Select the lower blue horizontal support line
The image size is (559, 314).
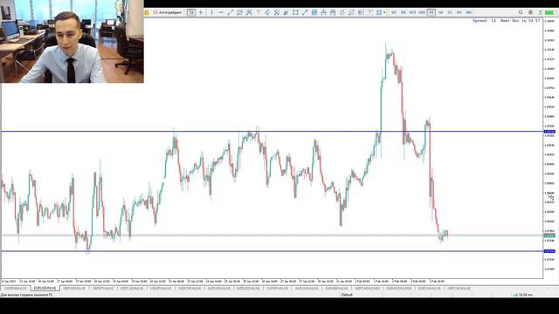[272, 251]
